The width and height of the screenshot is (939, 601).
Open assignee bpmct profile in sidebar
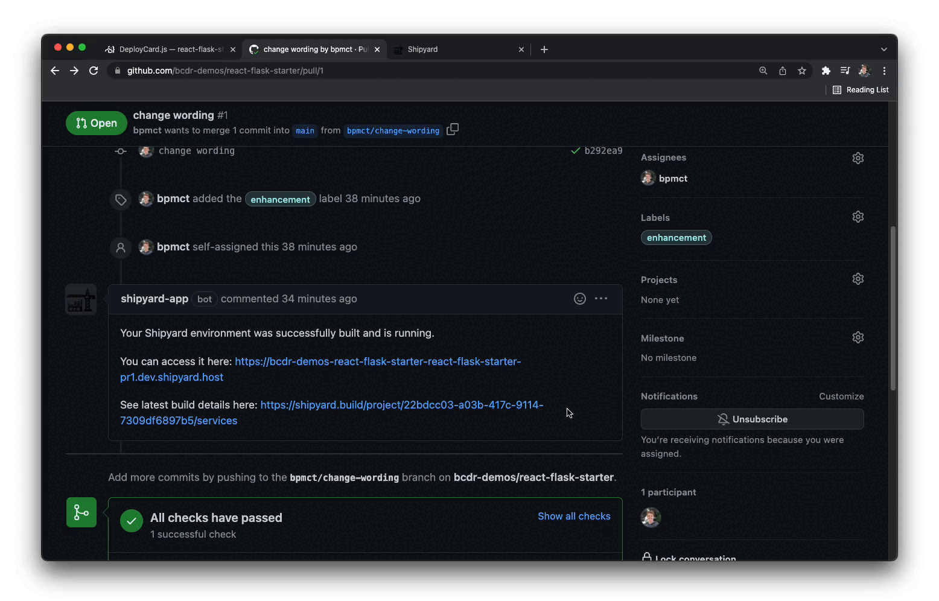(673, 179)
